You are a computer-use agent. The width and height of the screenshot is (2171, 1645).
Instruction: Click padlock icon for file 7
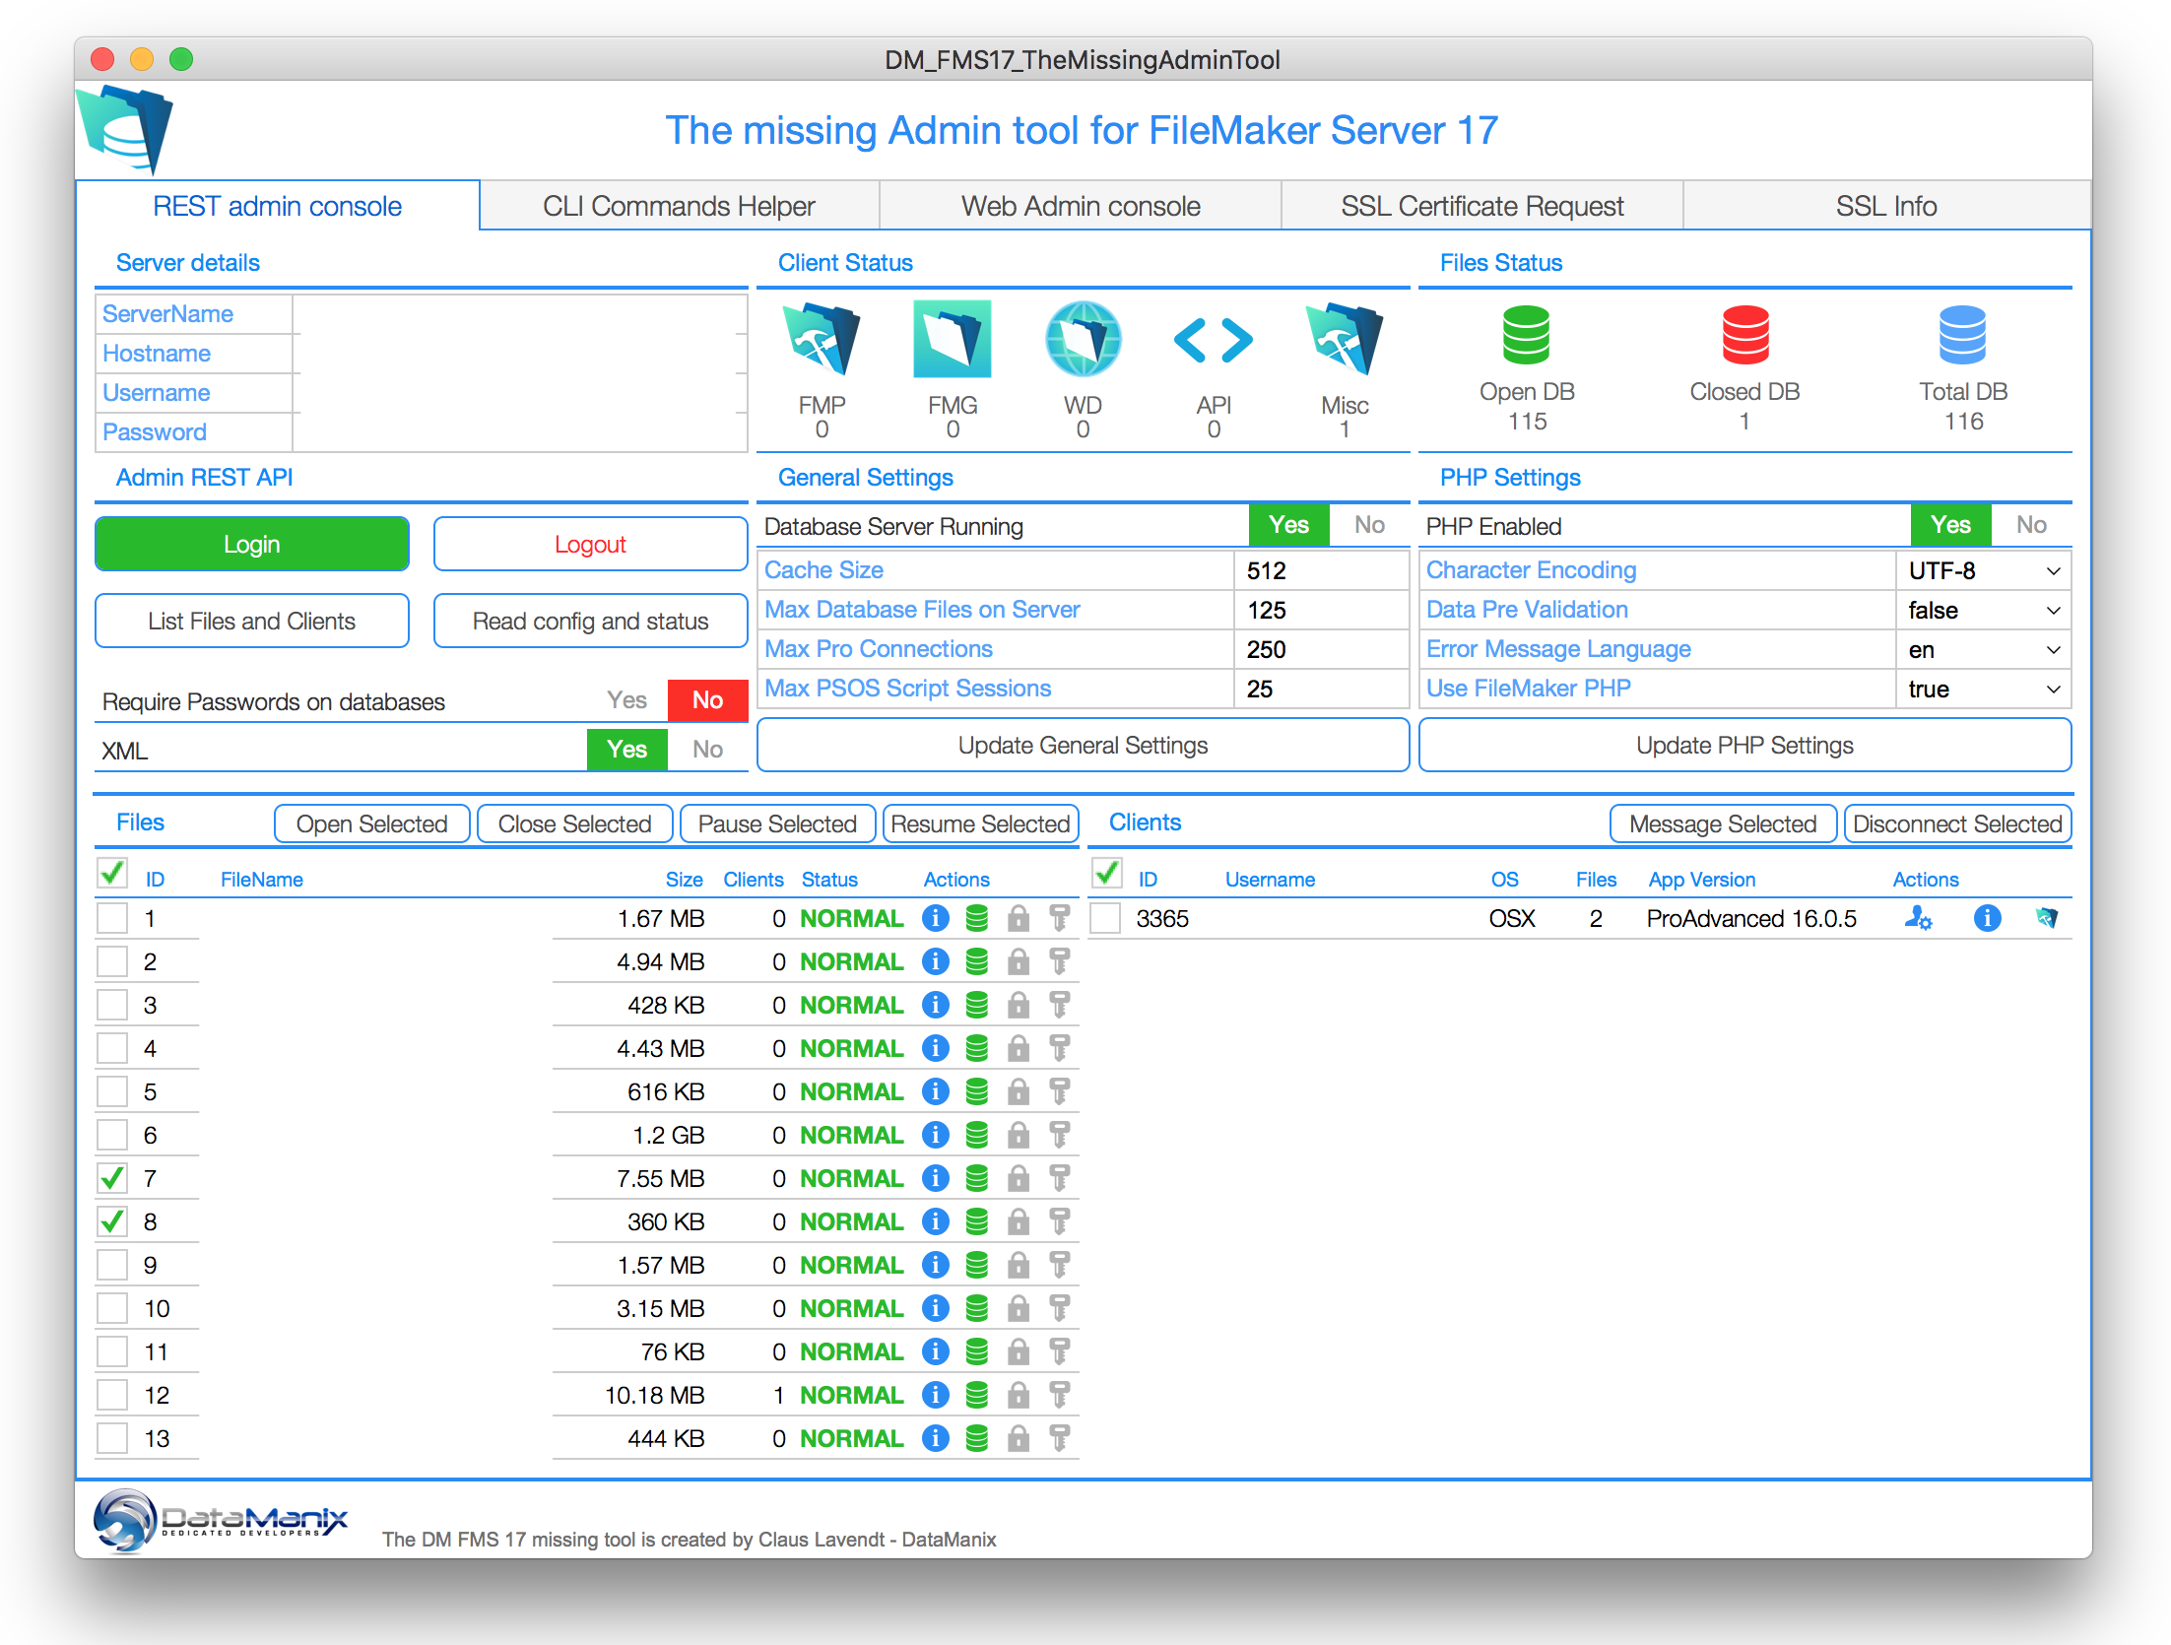[1019, 1178]
